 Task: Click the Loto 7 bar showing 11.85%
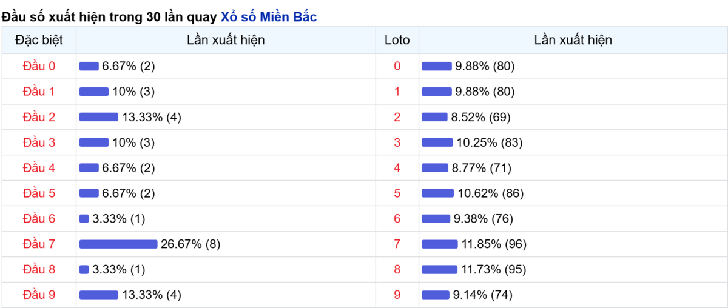[x=440, y=244]
